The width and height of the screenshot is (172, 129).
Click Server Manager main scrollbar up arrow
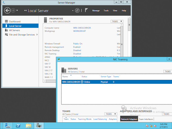[129, 17]
